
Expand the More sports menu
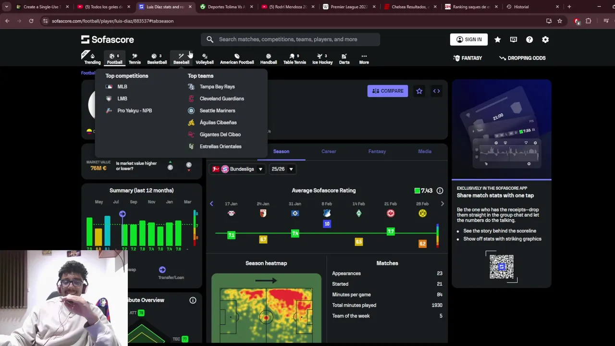(364, 58)
